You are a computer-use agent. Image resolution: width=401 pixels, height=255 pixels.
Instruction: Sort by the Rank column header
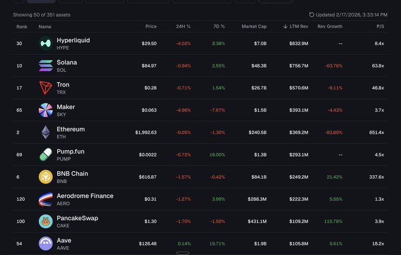22,27
